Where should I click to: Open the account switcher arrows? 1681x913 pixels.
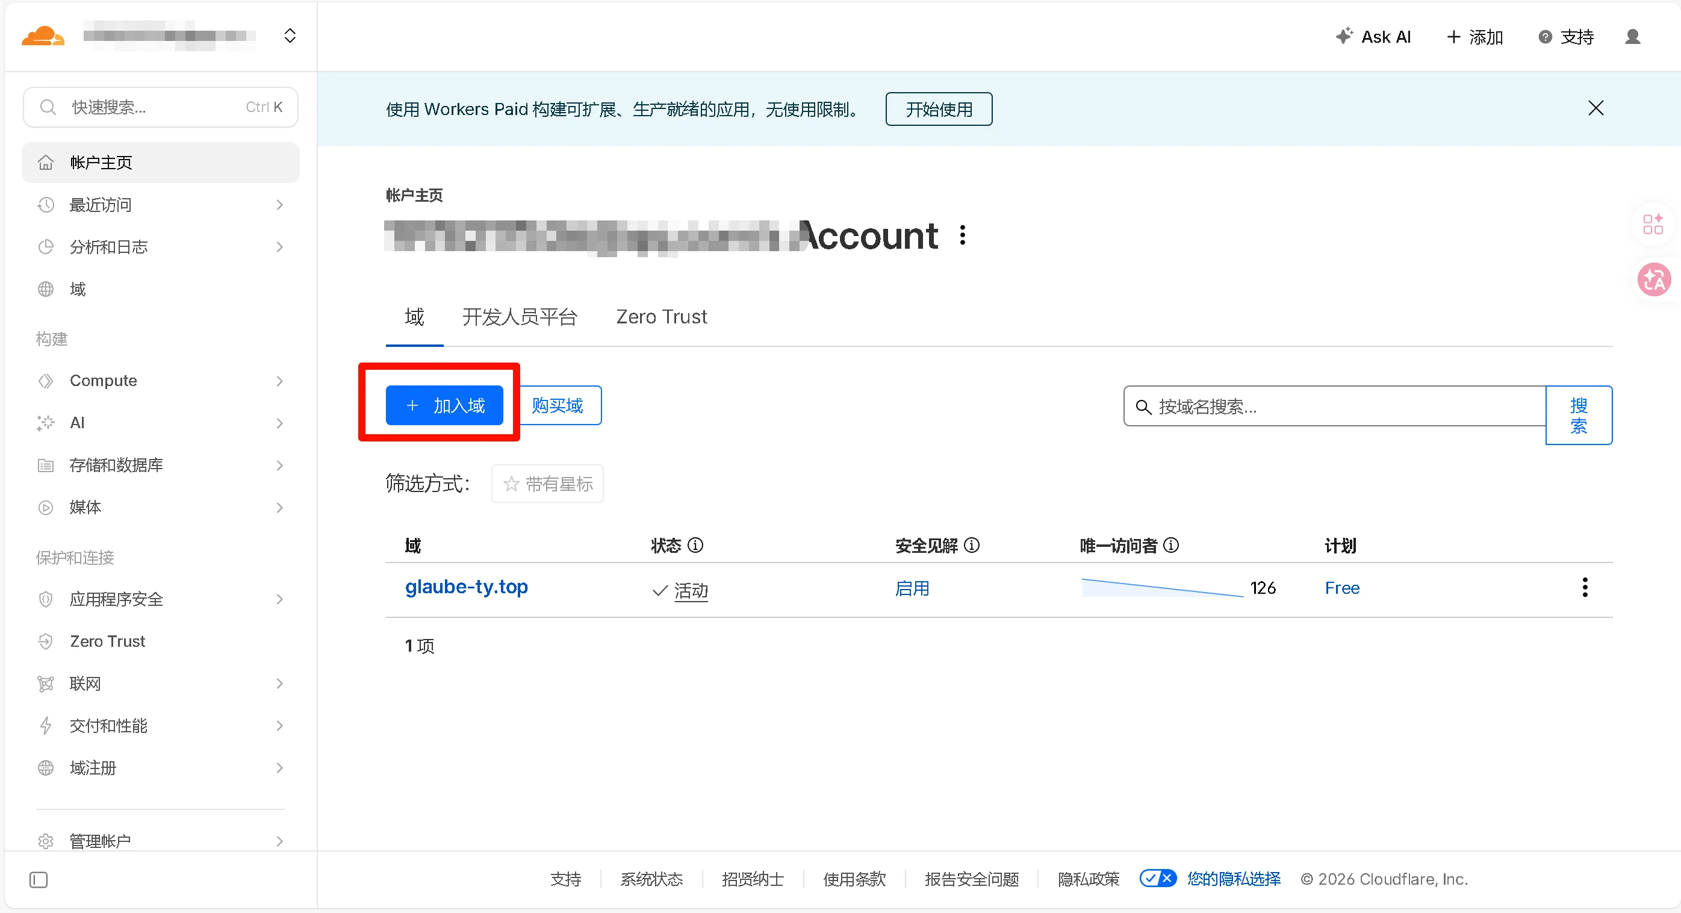coord(290,36)
